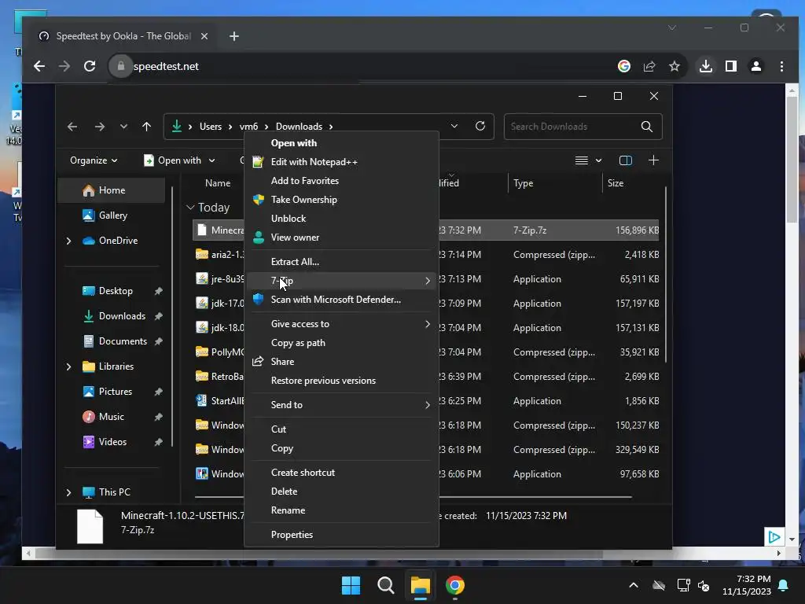Open the notification bell

[784, 585]
